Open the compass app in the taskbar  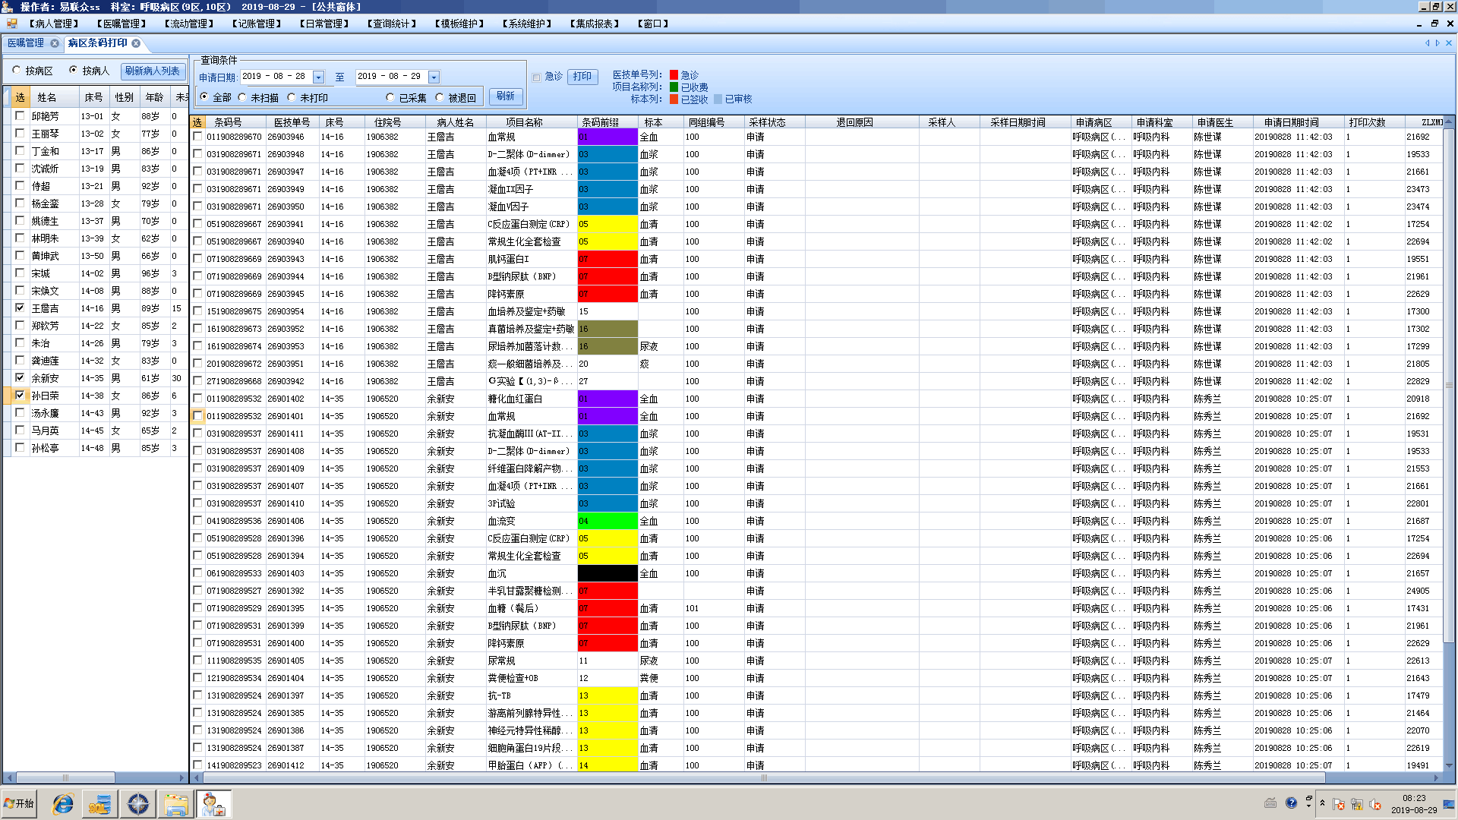[138, 804]
